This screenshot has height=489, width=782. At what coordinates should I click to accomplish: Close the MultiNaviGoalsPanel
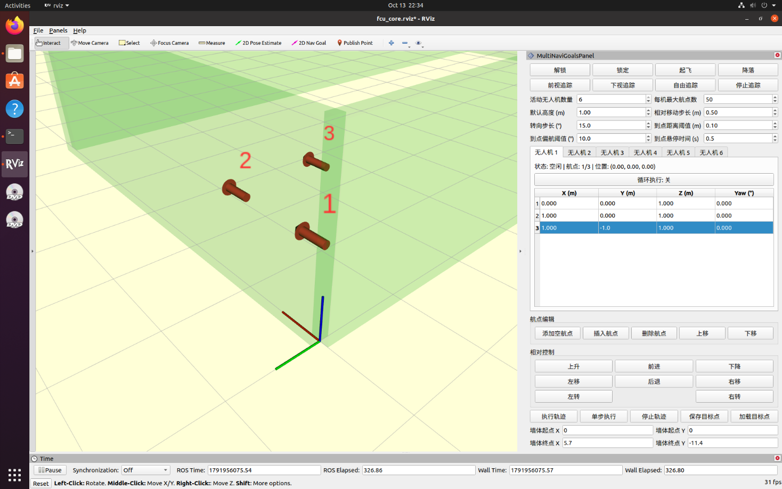click(777, 55)
